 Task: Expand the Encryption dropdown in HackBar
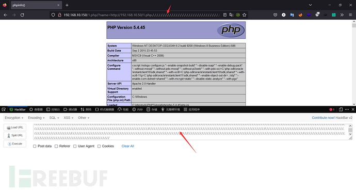coord(14,118)
